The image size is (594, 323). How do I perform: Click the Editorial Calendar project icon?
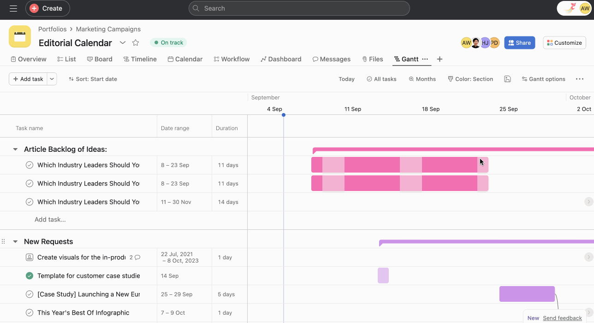19,36
